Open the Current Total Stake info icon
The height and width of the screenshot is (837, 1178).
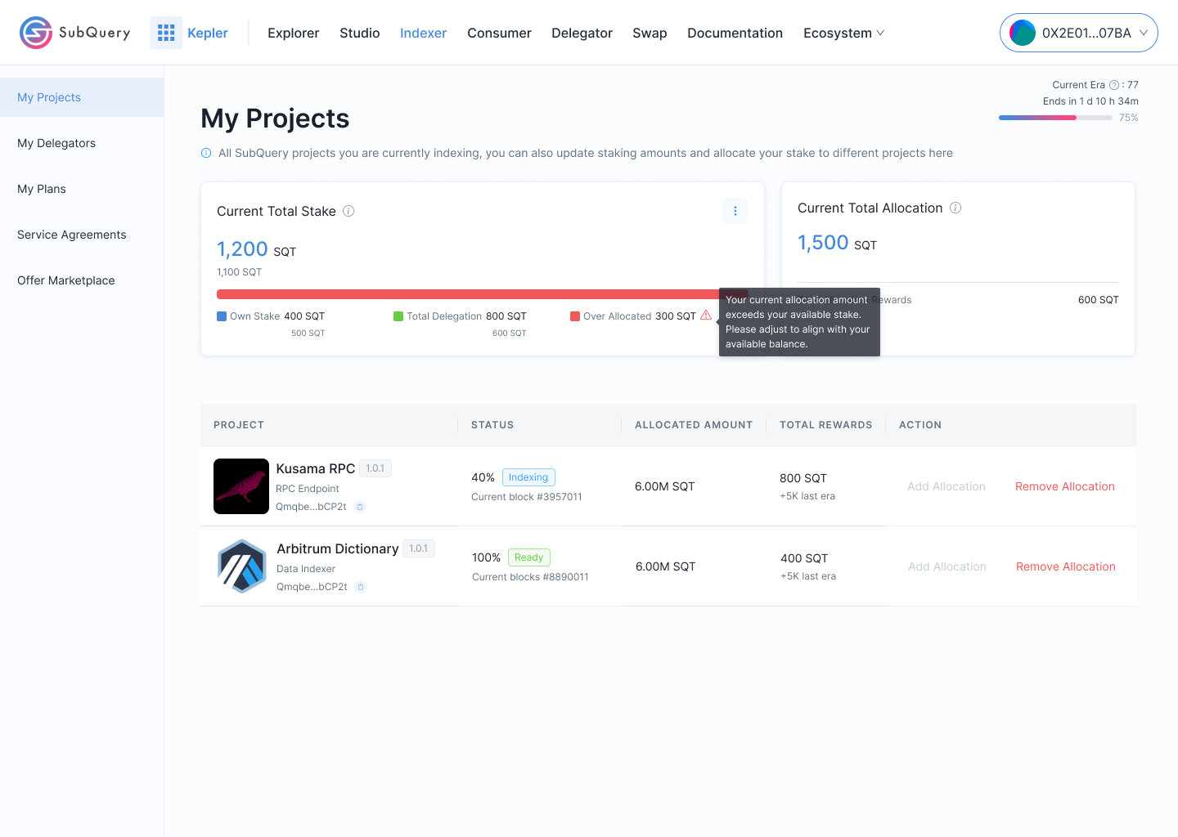click(348, 211)
